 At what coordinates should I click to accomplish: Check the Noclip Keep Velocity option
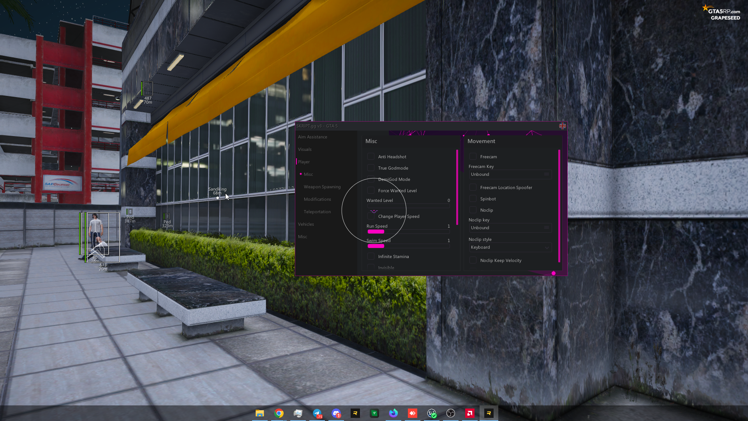click(473, 260)
